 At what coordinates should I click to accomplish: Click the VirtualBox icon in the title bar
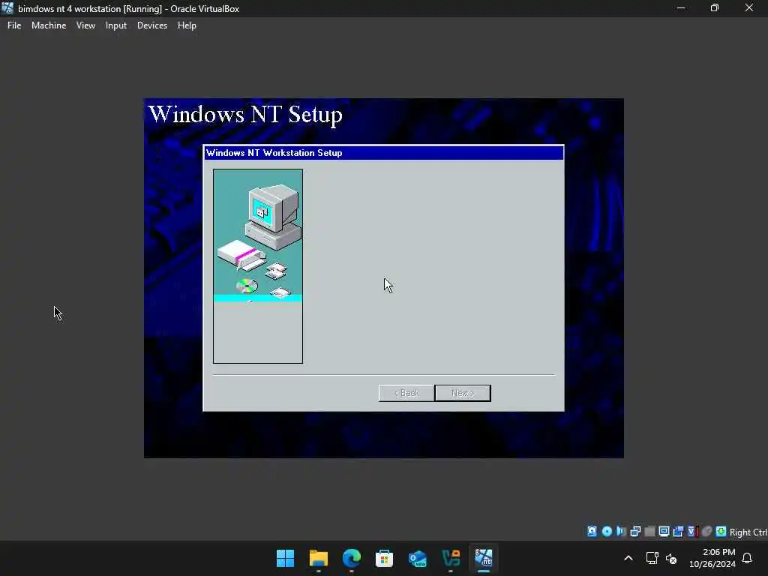(x=7, y=7)
